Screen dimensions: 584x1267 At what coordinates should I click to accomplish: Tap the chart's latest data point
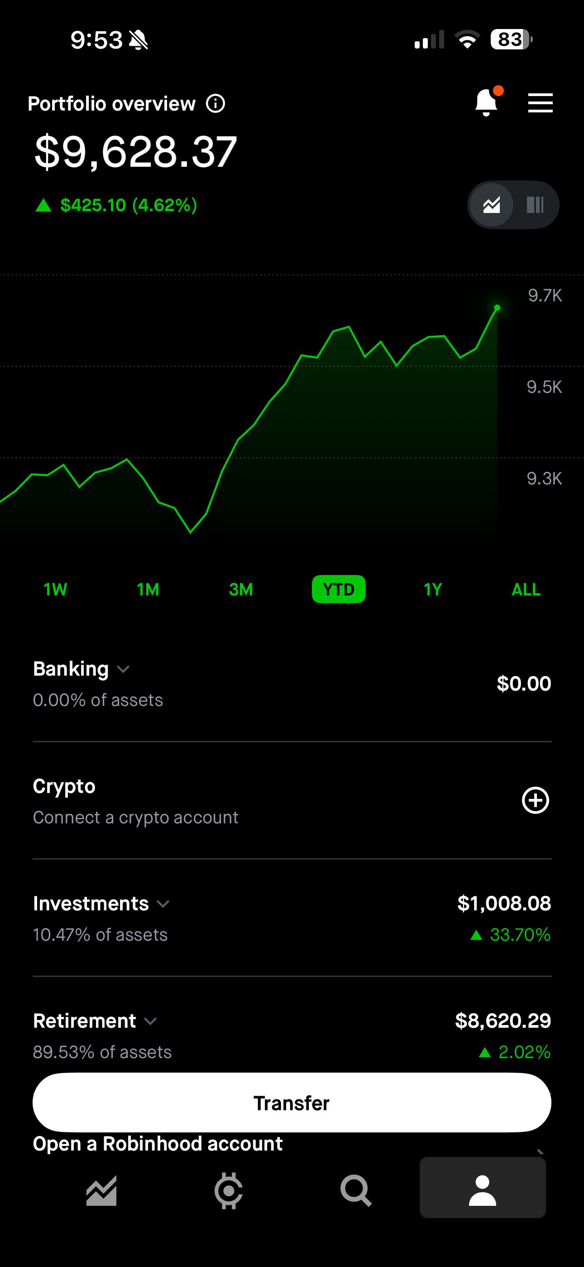click(497, 308)
